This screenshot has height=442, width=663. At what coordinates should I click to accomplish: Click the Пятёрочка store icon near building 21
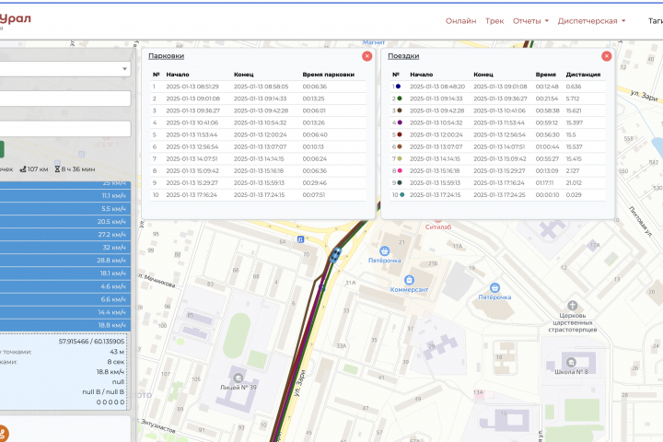(384, 250)
